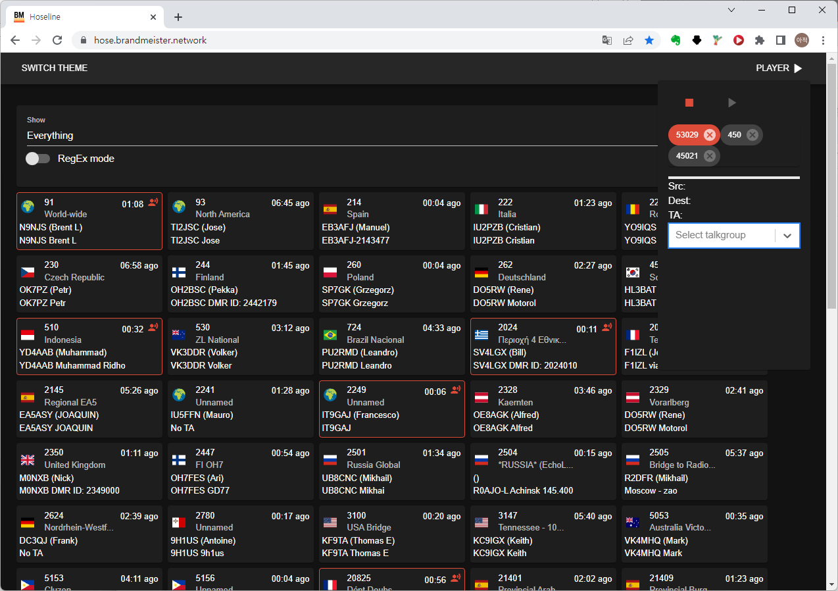Start playback with the grey play button
838x591 pixels.
(731, 103)
